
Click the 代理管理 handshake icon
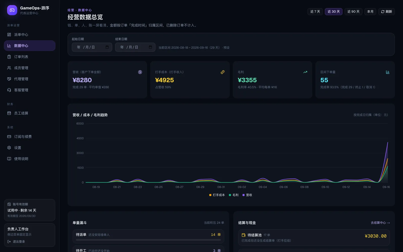9,79
